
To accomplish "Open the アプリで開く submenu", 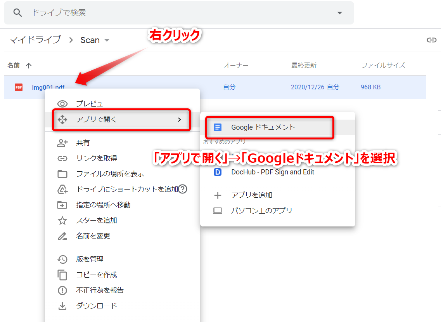I will (123, 120).
